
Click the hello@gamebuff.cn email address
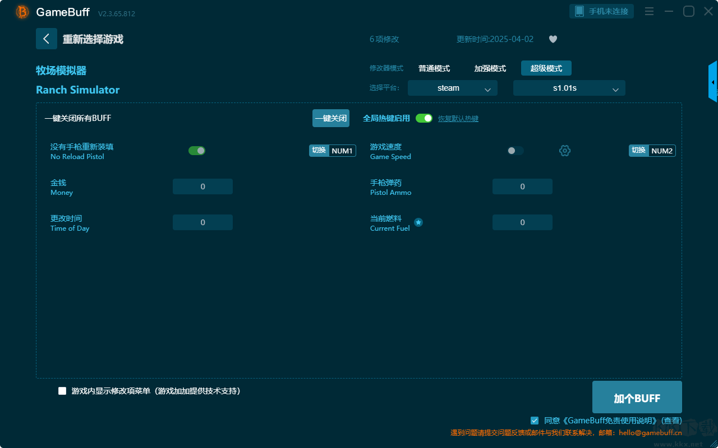pos(651,433)
